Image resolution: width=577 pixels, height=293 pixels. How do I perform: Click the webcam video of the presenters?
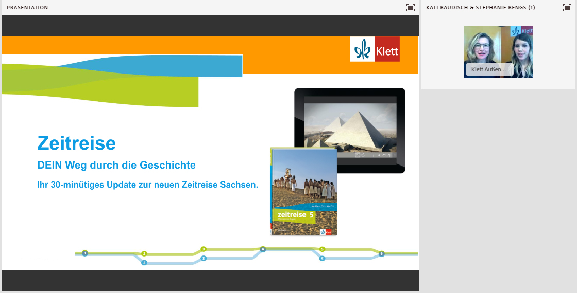click(498, 52)
